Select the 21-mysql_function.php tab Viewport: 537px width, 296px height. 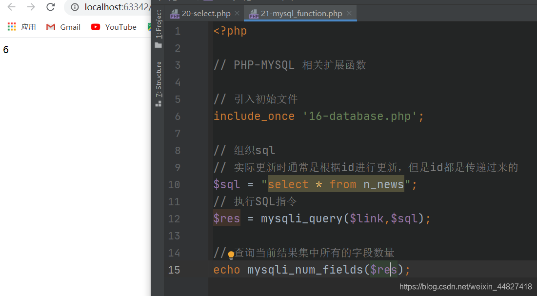point(301,13)
